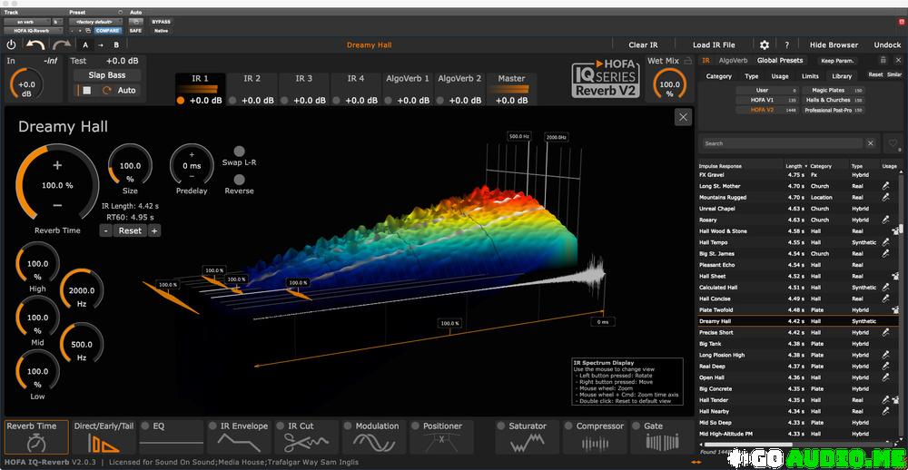Click the COMPARE button
Viewport: 908px width, 470px height.
(x=108, y=30)
